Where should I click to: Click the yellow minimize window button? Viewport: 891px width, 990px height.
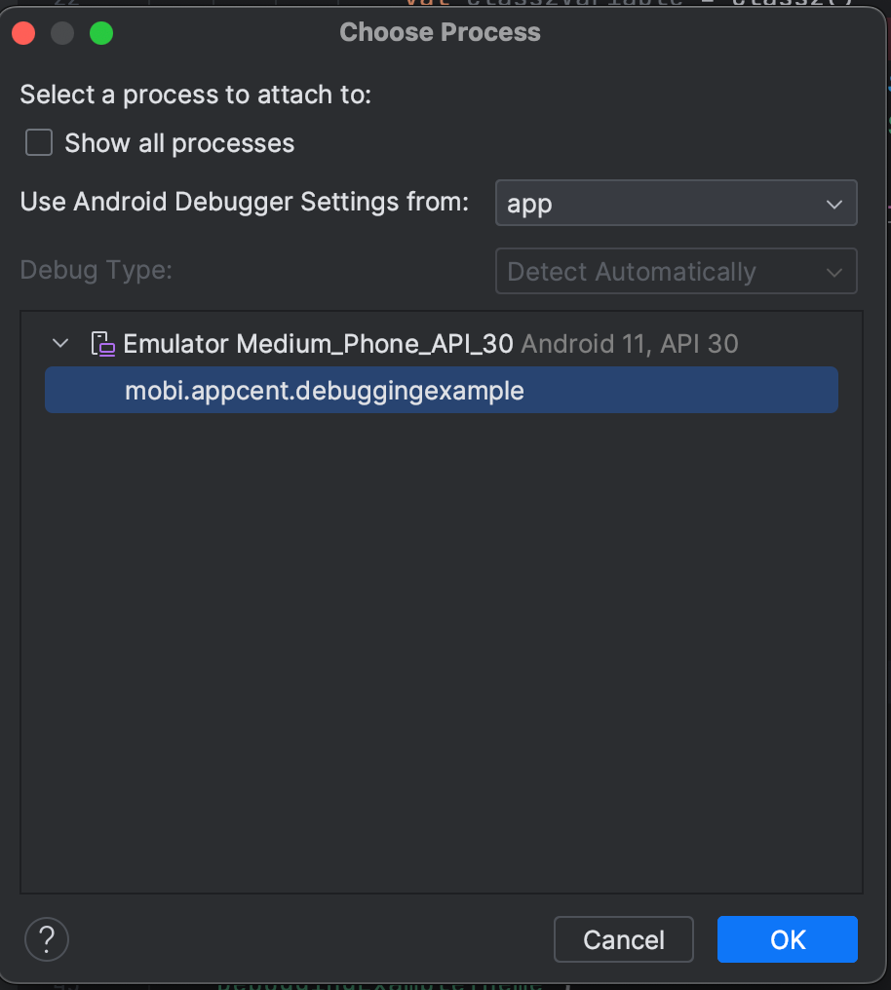point(62,34)
